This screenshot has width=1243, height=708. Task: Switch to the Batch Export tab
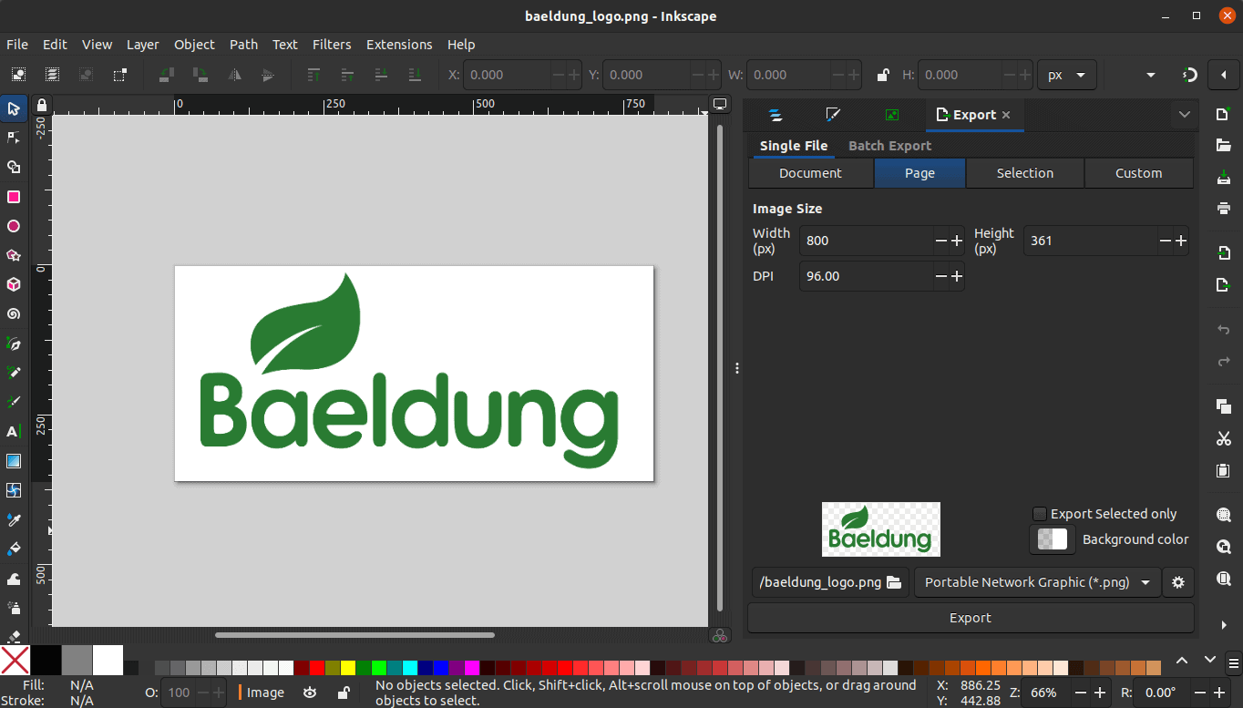click(889, 145)
